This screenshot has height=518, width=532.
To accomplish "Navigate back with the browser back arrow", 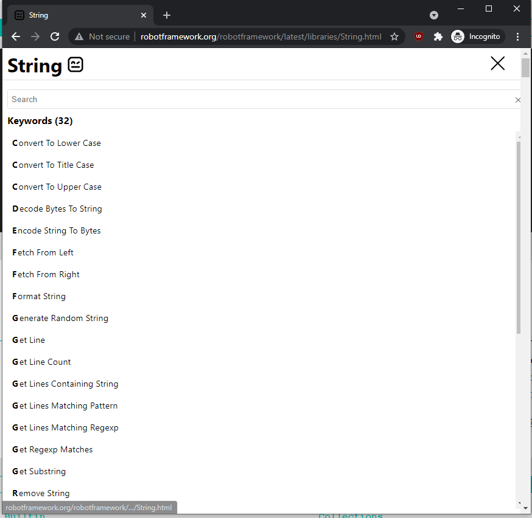I will click(x=16, y=36).
